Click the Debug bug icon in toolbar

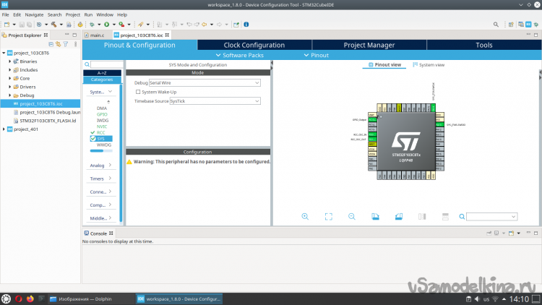[93, 24]
